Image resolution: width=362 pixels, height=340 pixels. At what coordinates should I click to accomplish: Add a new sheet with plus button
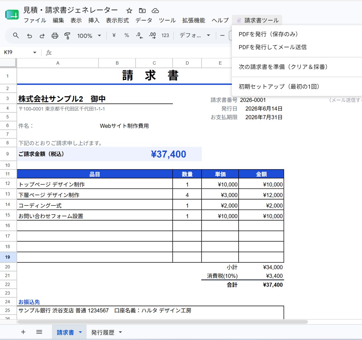[23, 332]
